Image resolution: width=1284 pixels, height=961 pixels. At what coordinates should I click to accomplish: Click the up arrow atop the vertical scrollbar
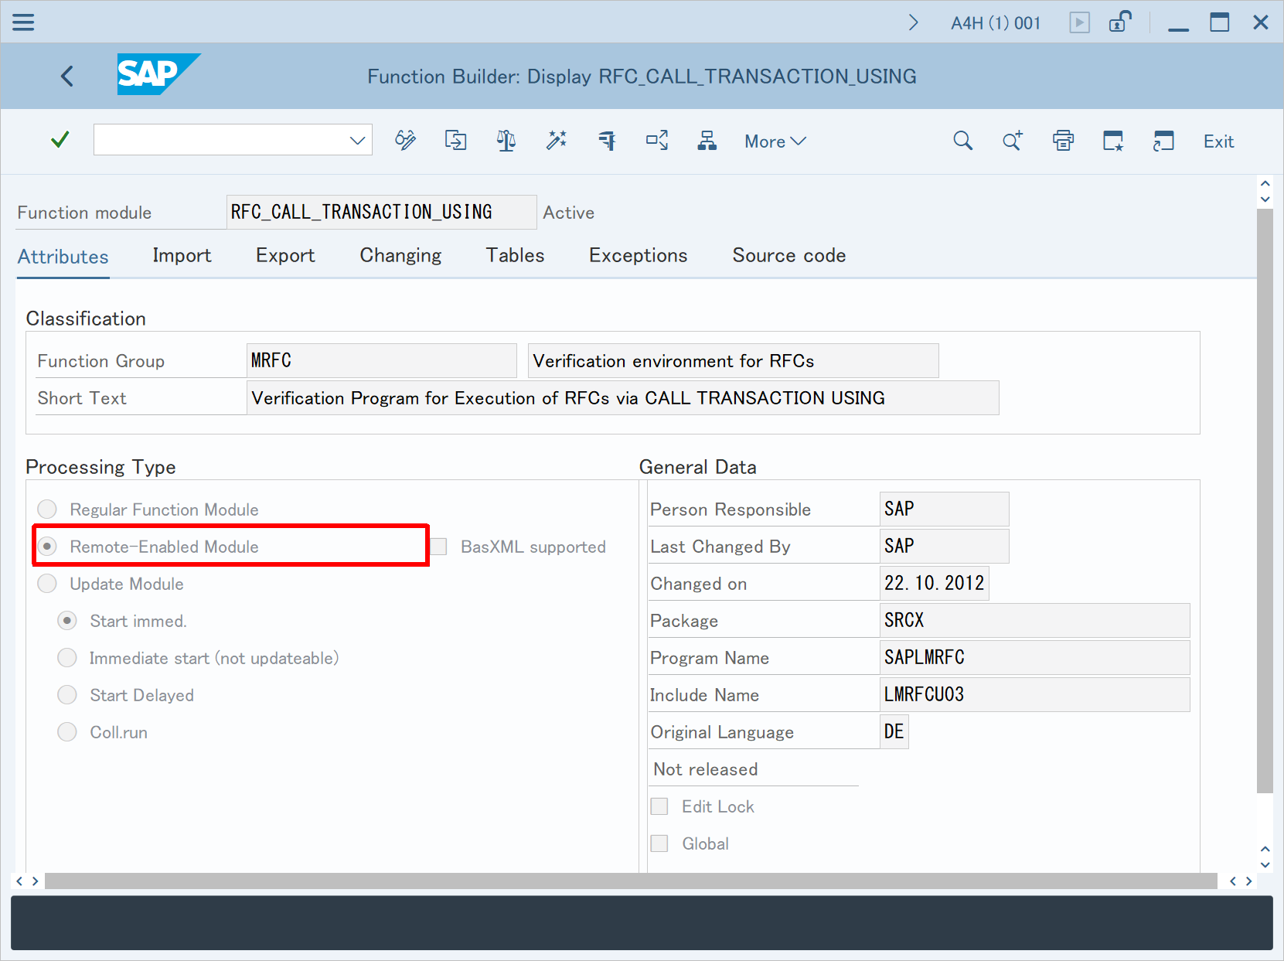pos(1265,184)
